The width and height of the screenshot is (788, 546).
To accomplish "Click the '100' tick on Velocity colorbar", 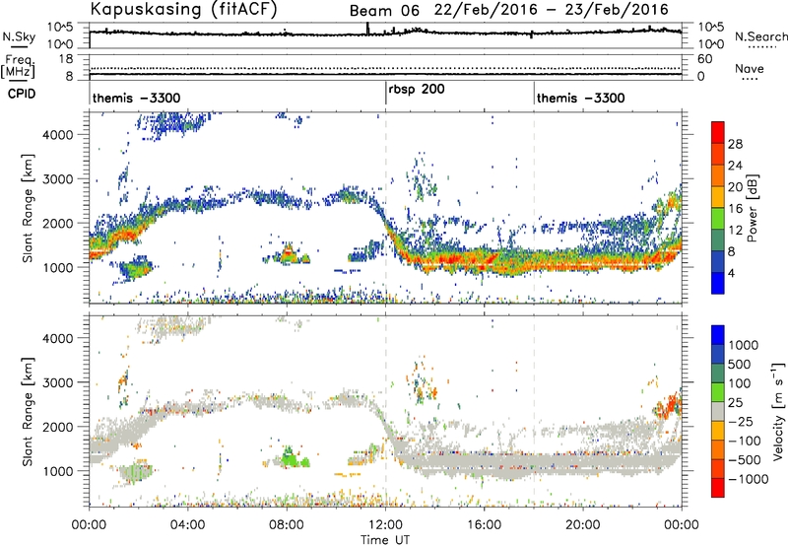I will (740, 383).
